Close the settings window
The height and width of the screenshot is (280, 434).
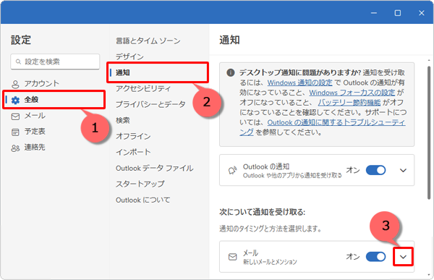(422, 13)
